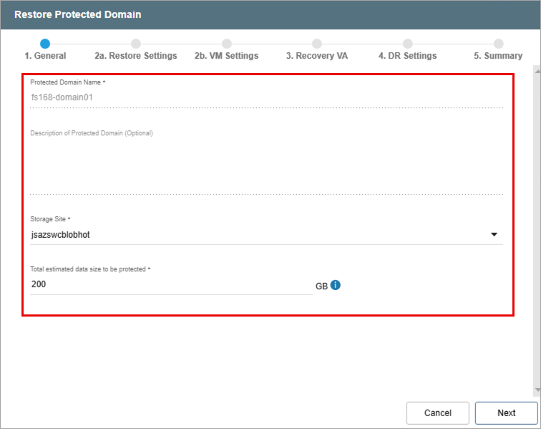Click the vertical scrollbar track
The width and height of the screenshot is (541, 429).
537,229
